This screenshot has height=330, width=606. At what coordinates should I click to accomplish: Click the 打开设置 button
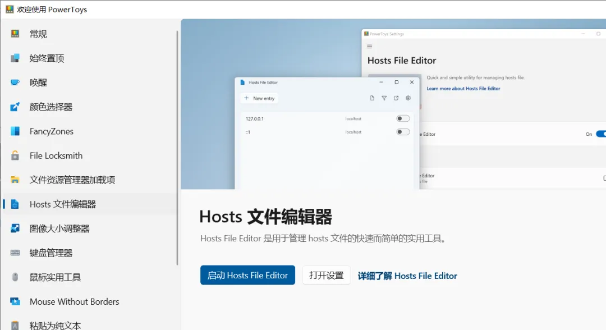pos(326,275)
